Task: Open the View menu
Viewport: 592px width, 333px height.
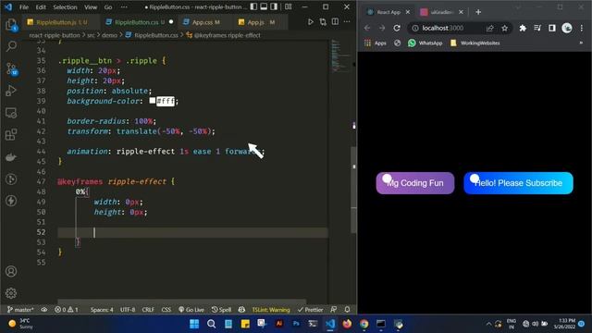Action: [x=91, y=7]
